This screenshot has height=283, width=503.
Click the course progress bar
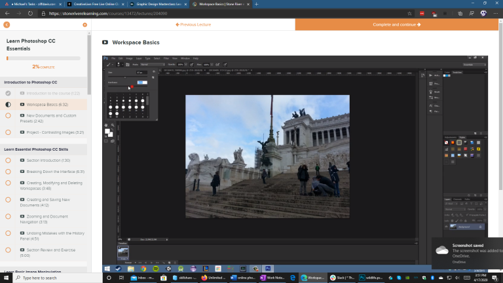coord(43,58)
